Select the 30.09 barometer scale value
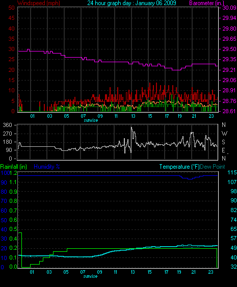This screenshot has width=237, height=287. coord(229,8)
